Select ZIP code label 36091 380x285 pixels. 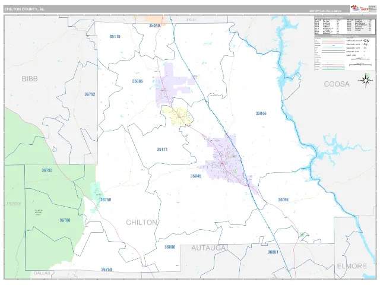tap(283, 200)
